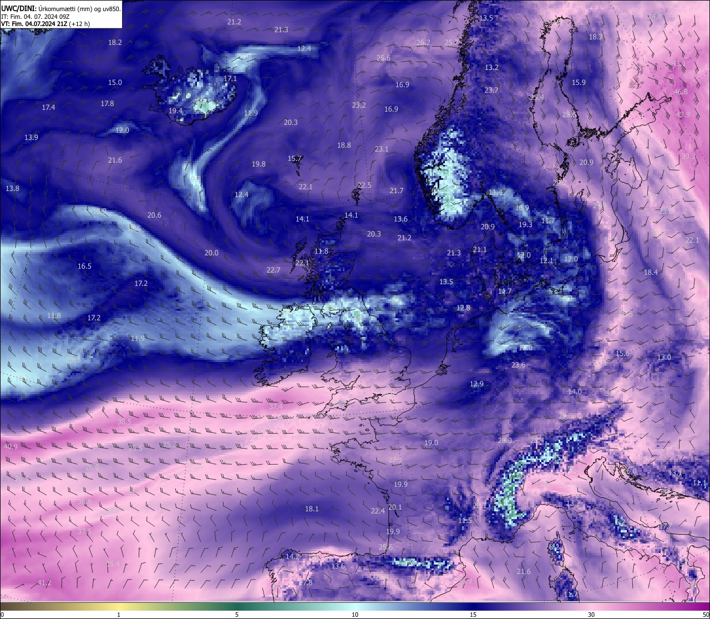Click the 28.0 value on the map

[505, 440]
